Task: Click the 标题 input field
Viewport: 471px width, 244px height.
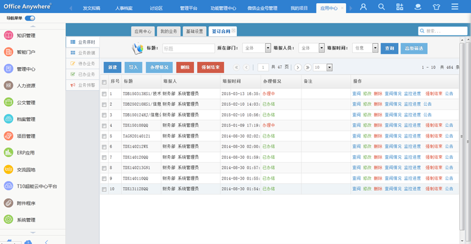Action: pos(188,48)
